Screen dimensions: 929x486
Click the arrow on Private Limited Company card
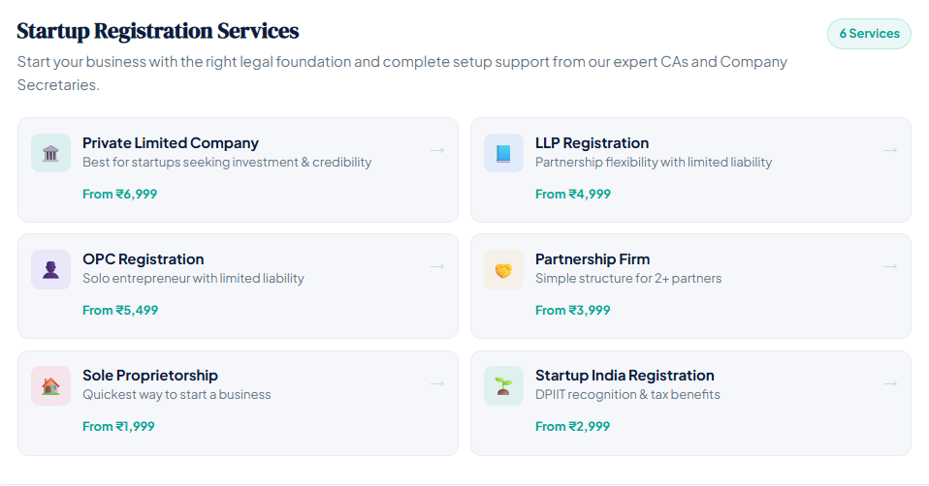pos(437,150)
